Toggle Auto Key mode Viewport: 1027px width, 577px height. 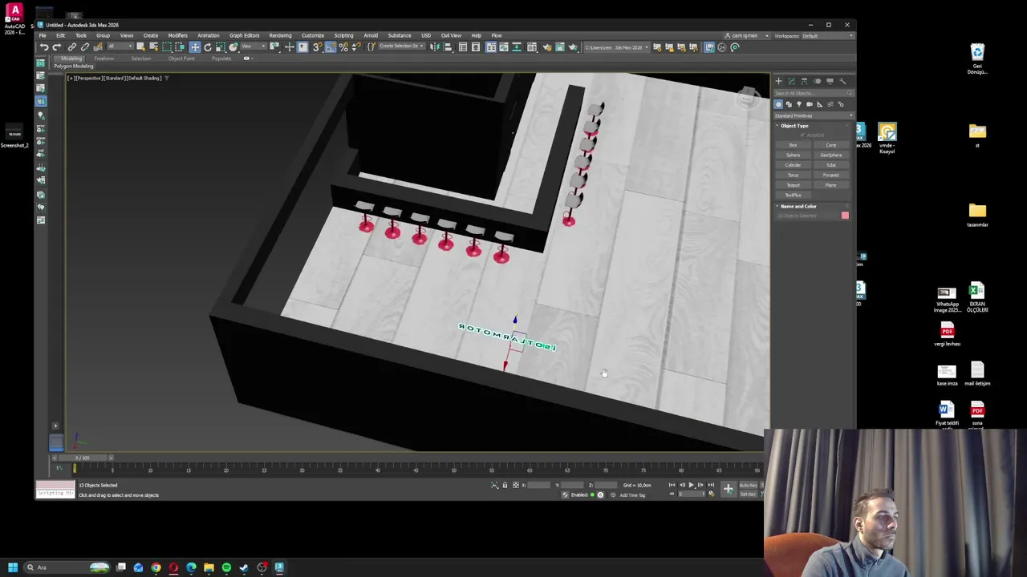click(x=749, y=485)
